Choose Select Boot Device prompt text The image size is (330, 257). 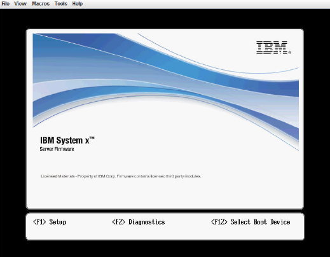260,222
